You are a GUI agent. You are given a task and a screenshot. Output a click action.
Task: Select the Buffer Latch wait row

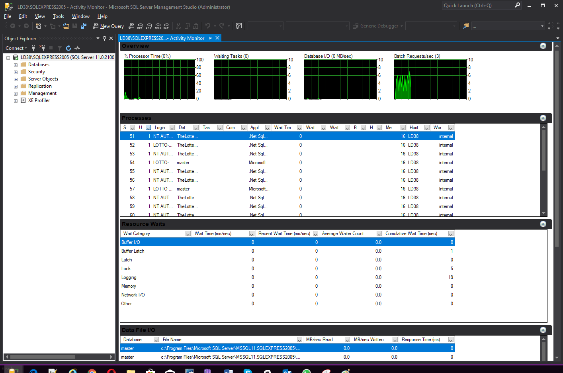pyautogui.click(x=287, y=251)
